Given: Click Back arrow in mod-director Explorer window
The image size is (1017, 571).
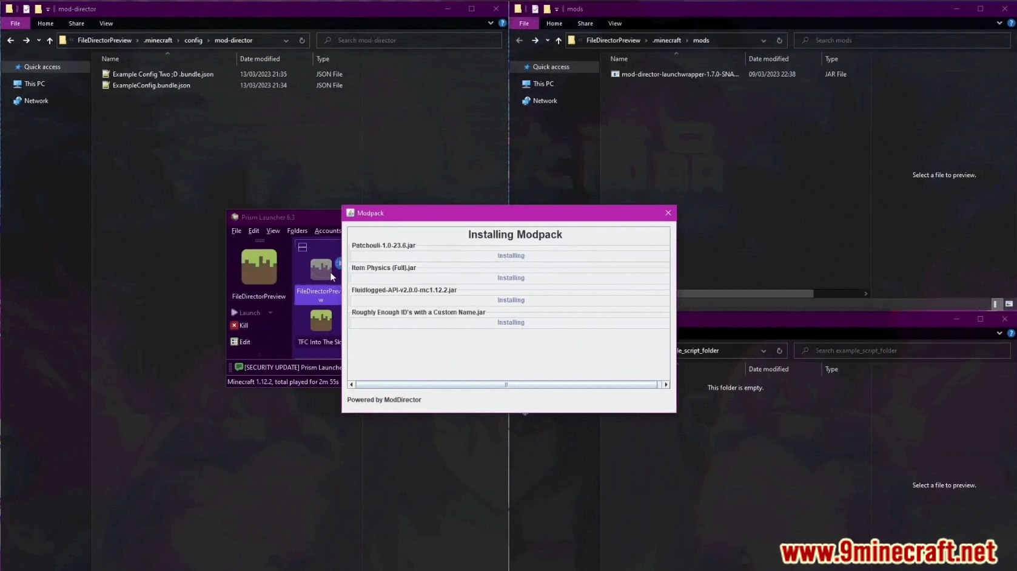Looking at the screenshot, I should click(10, 41).
